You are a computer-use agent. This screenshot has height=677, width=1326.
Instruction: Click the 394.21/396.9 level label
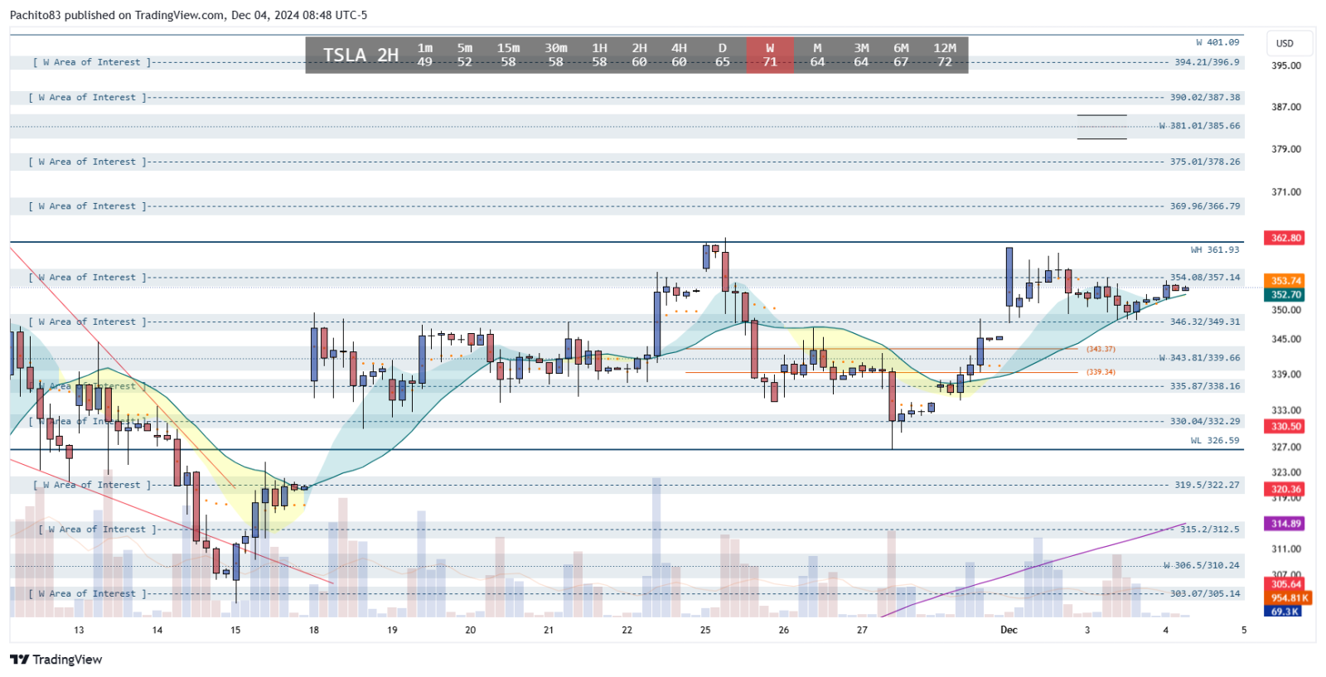(1207, 62)
